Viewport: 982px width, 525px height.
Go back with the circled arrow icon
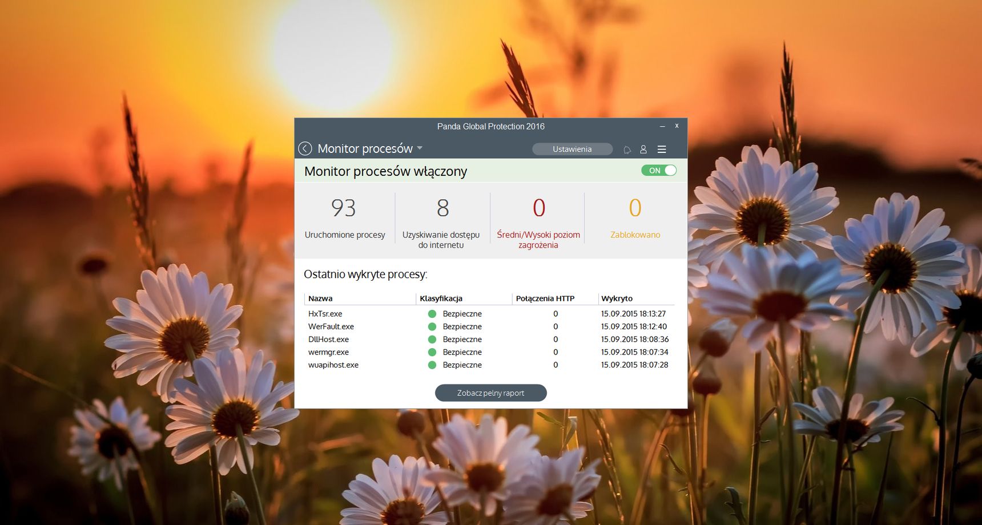coord(305,149)
